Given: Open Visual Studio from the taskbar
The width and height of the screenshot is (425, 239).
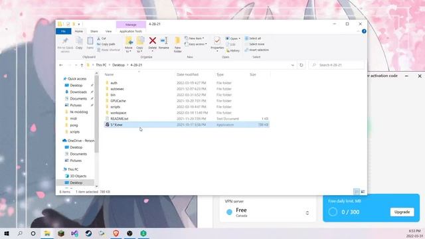Looking at the screenshot, I should (x=74, y=233).
